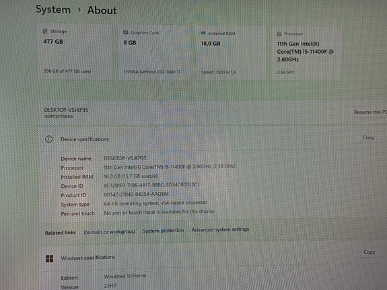The image size is (387, 290).
Task: Click the Installed RAM icon
Action: tap(203, 33)
